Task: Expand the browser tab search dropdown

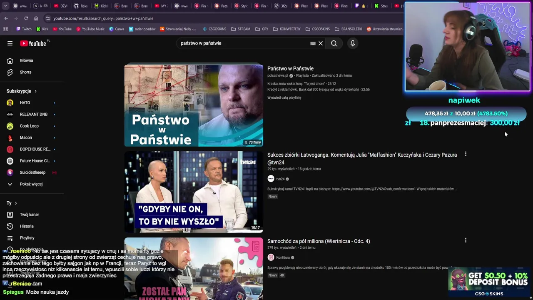Action: click(x=5, y=6)
